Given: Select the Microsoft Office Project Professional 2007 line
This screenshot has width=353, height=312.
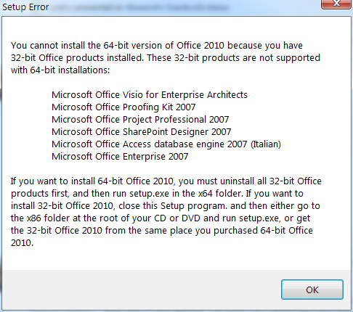Looking at the screenshot, I should click(140, 120).
